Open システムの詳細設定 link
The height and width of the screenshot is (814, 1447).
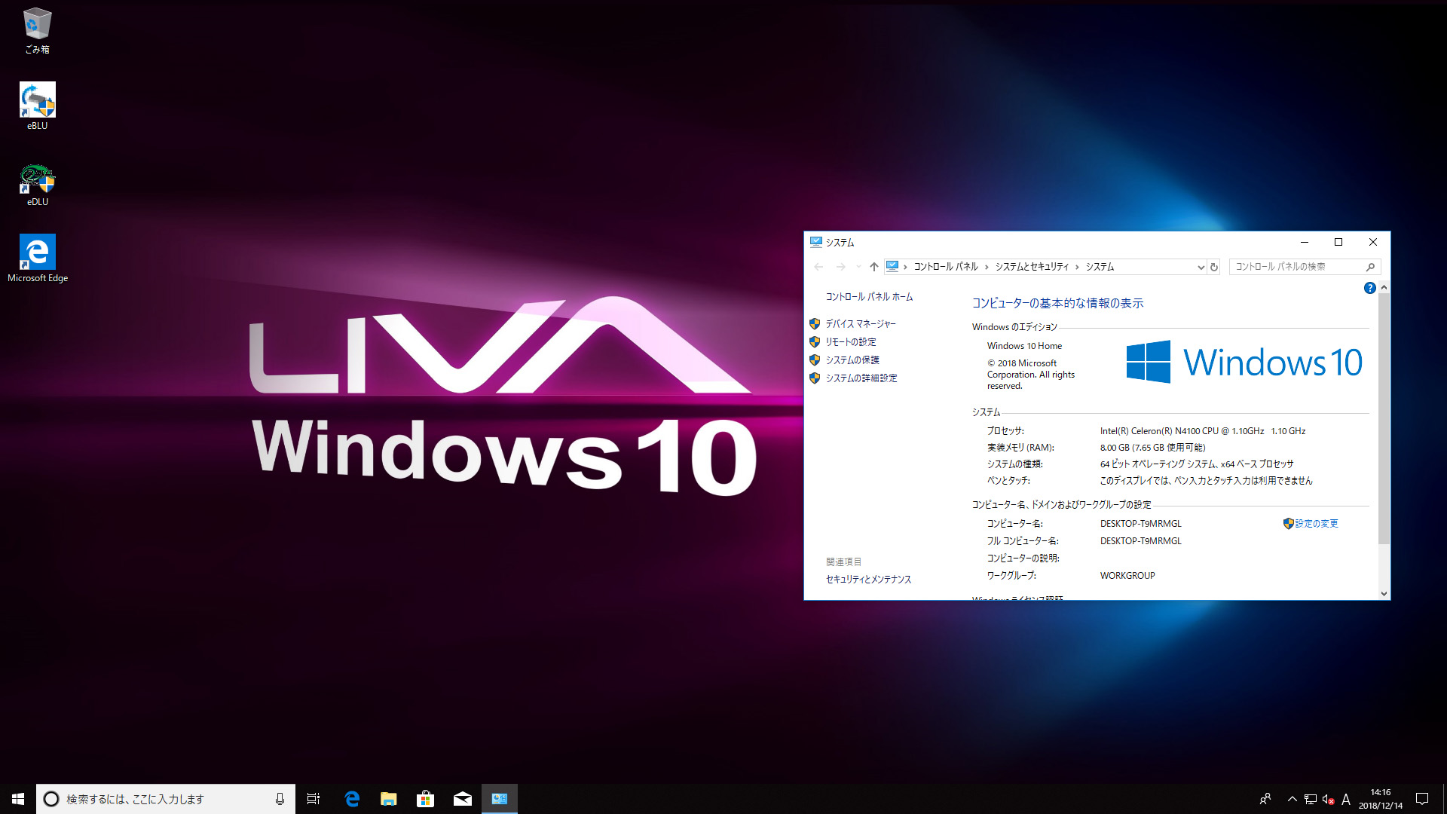(861, 378)
